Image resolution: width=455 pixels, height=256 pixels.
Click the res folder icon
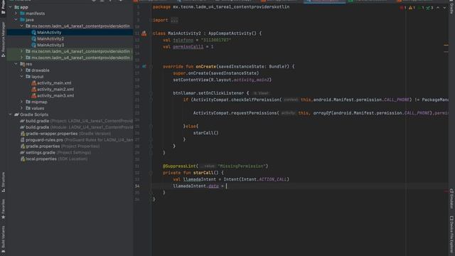coord(22,64)
